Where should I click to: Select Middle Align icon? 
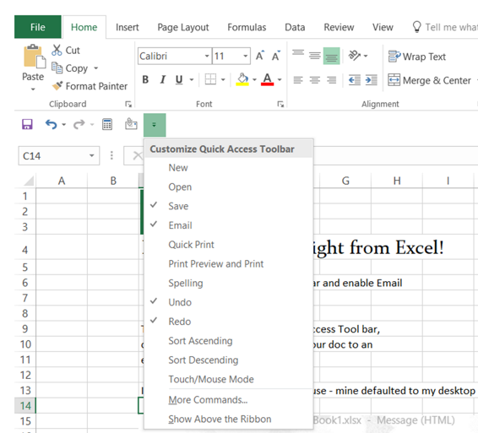coord(315,56)
